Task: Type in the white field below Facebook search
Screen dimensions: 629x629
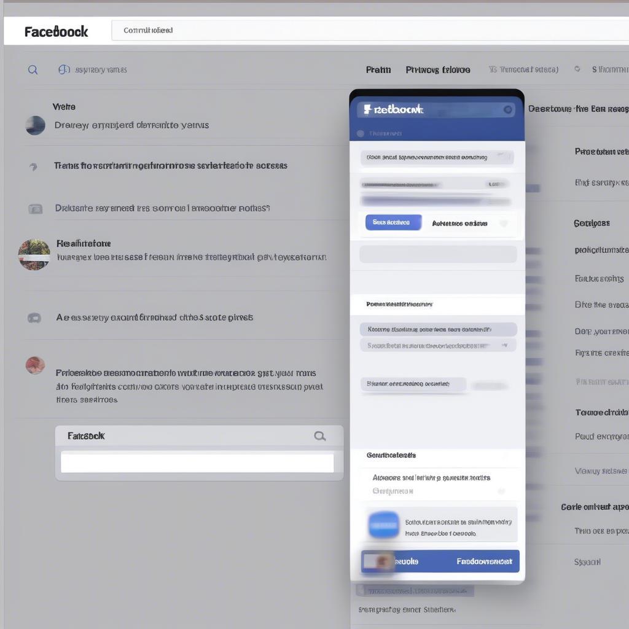Action: coord(197,463)
